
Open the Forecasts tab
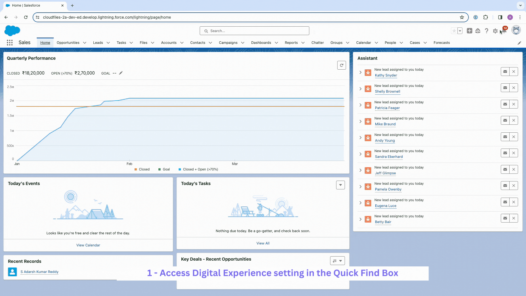coord(442,43)
